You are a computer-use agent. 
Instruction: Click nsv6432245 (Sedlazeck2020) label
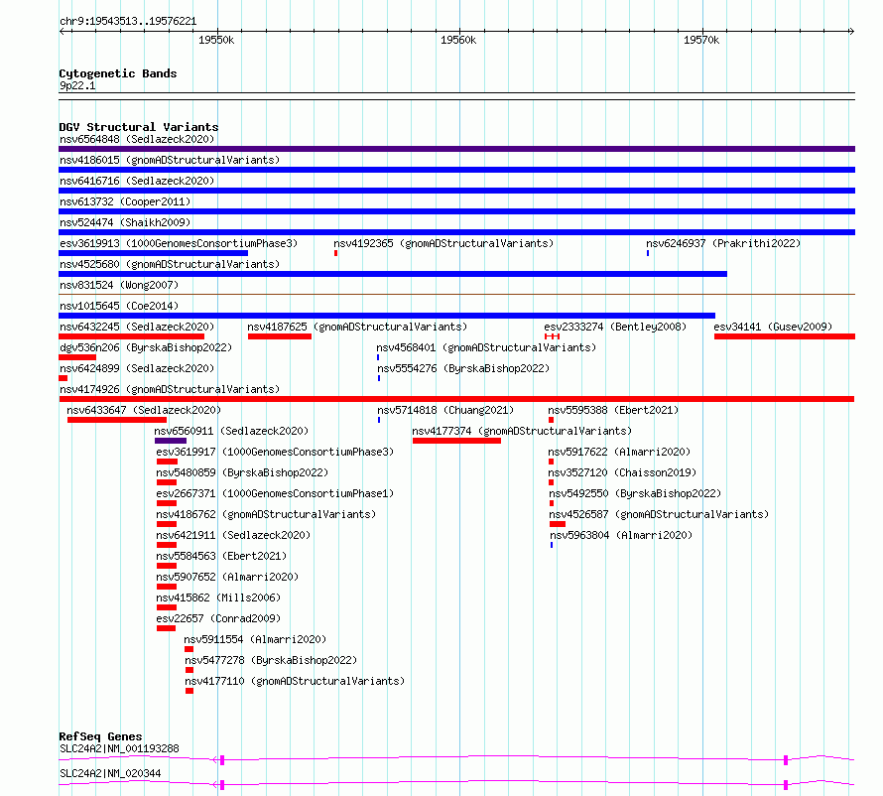tap(137, 327)
